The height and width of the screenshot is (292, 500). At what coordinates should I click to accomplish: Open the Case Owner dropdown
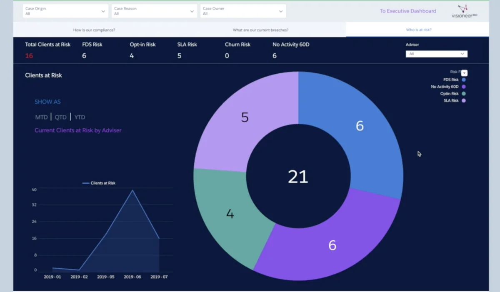click(243, 11)
